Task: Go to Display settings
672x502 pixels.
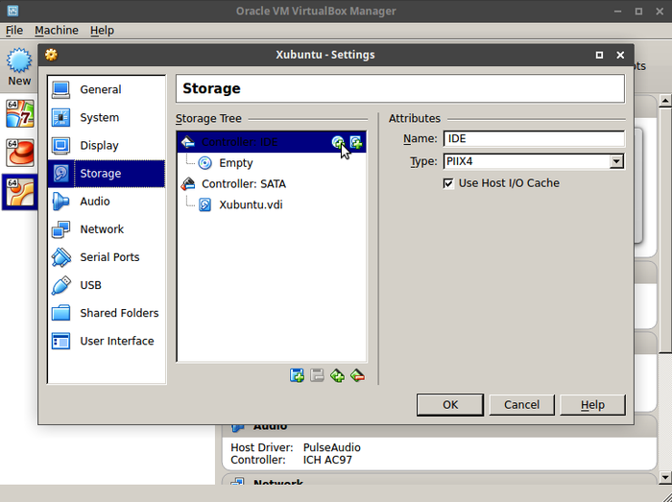Action: 107,145
